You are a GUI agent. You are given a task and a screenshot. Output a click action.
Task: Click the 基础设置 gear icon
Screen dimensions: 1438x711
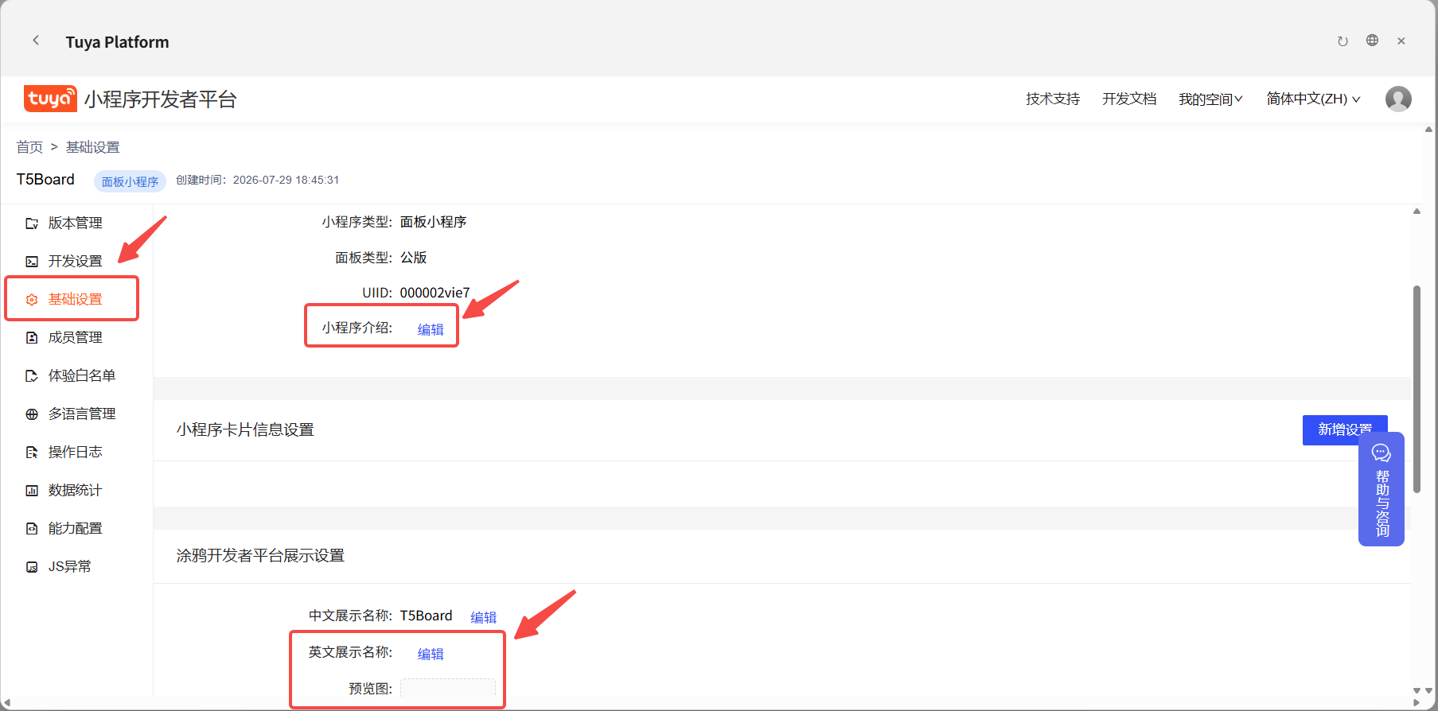point(32,300)
